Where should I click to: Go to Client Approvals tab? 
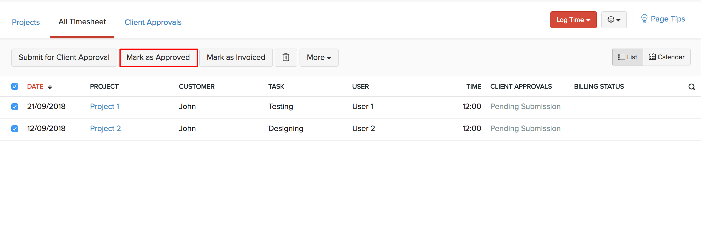(153, 22)
